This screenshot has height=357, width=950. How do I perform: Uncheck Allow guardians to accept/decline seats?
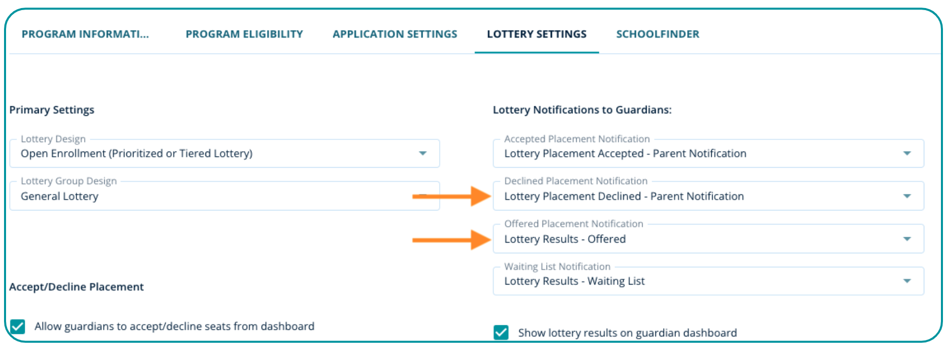click(18, 327)
